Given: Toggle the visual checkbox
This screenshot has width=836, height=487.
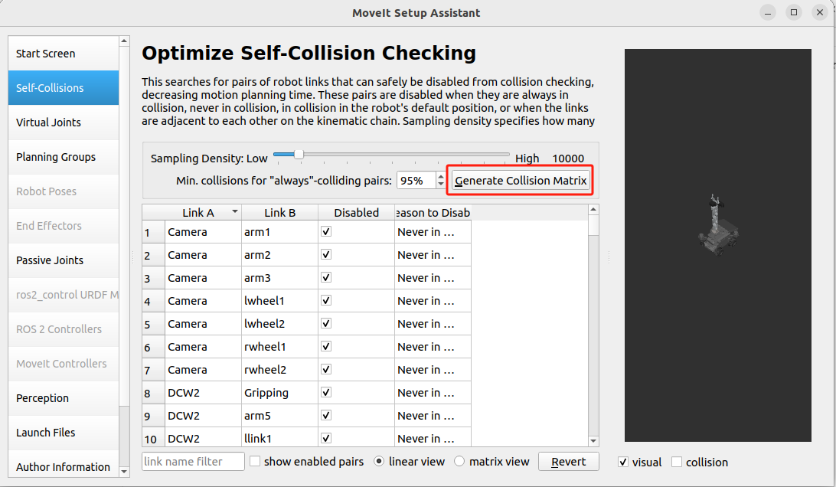Looking at the screenshot, I should point(623,462).
